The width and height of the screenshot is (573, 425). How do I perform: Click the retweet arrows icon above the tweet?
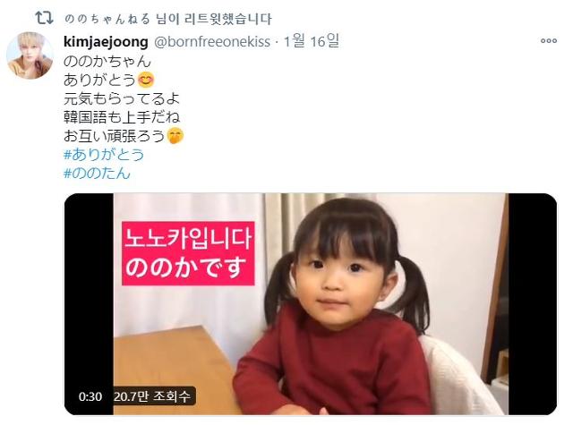pyautogui.click(x=45, y=18)
